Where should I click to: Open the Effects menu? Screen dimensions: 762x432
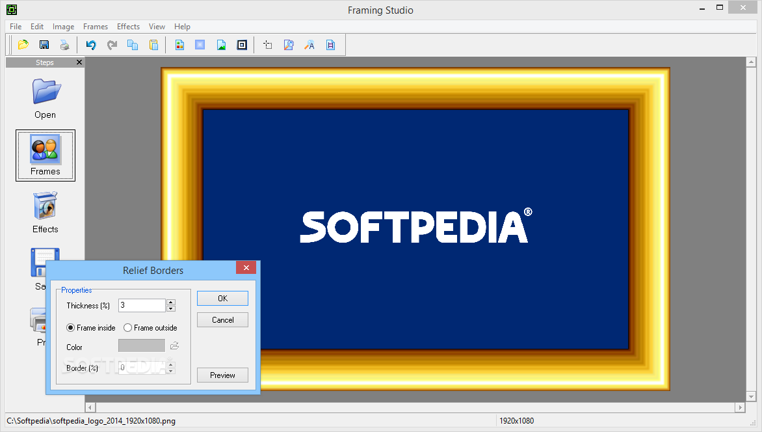tap(128, 26)
